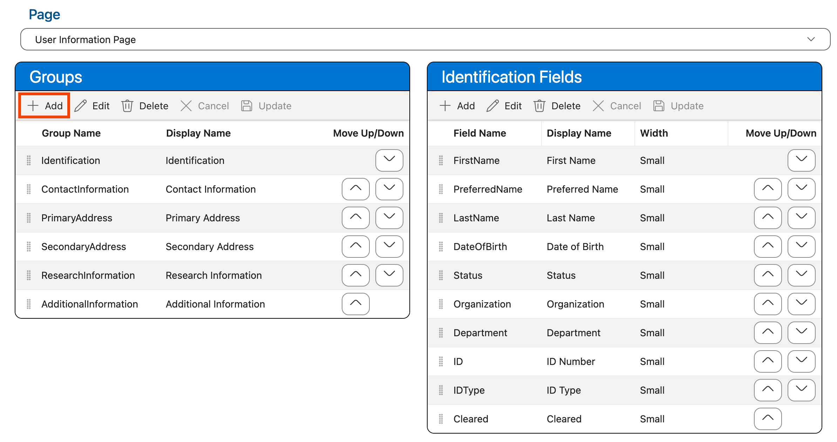The width and height of the screenshot is (837, 442).
Task: Click Add in Groups toolbar
Action: (x=45, y=106)
